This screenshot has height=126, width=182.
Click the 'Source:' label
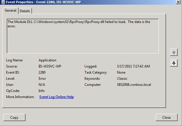12,66
